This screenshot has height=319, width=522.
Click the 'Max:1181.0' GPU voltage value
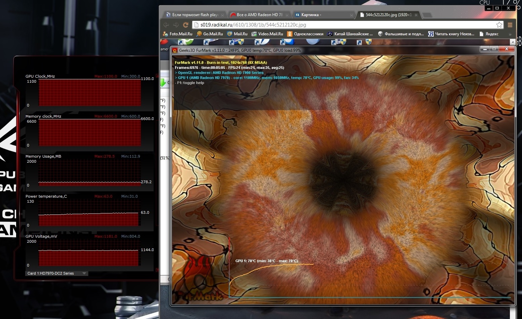(106, 236)
